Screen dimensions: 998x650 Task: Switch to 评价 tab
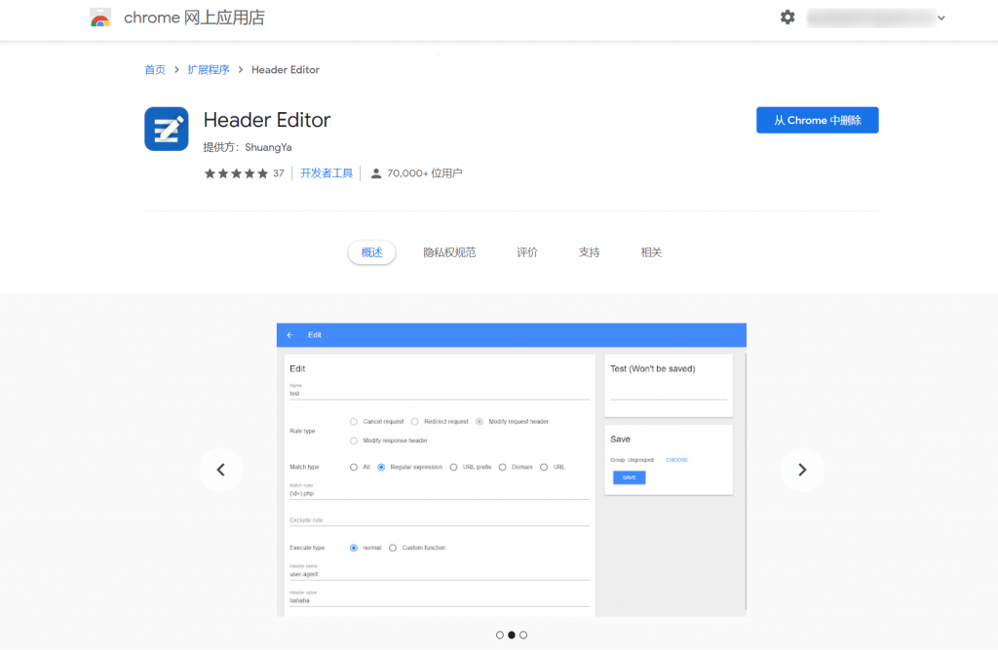click(x=527, y=252)
